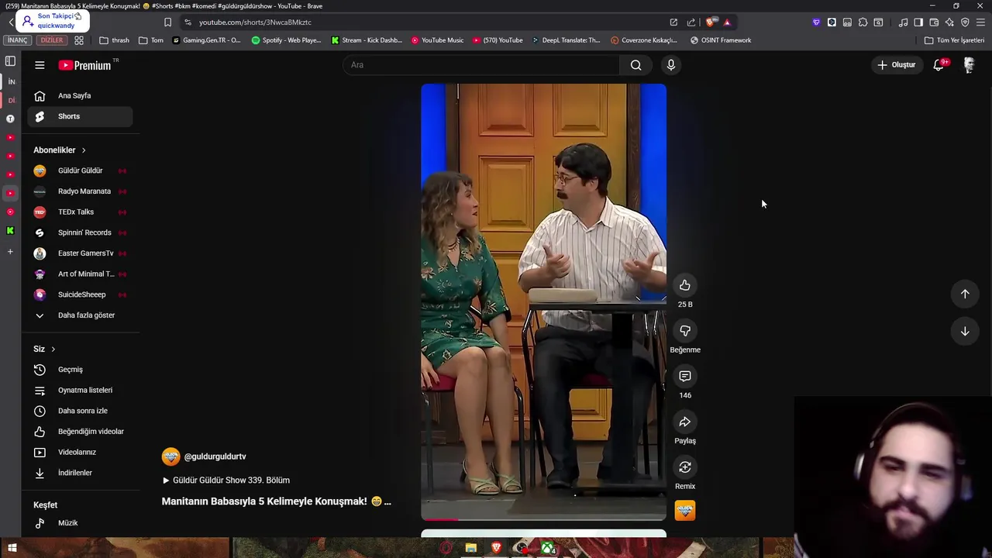Open Easter GamersTv subscription channel

[x=80, y=253]
